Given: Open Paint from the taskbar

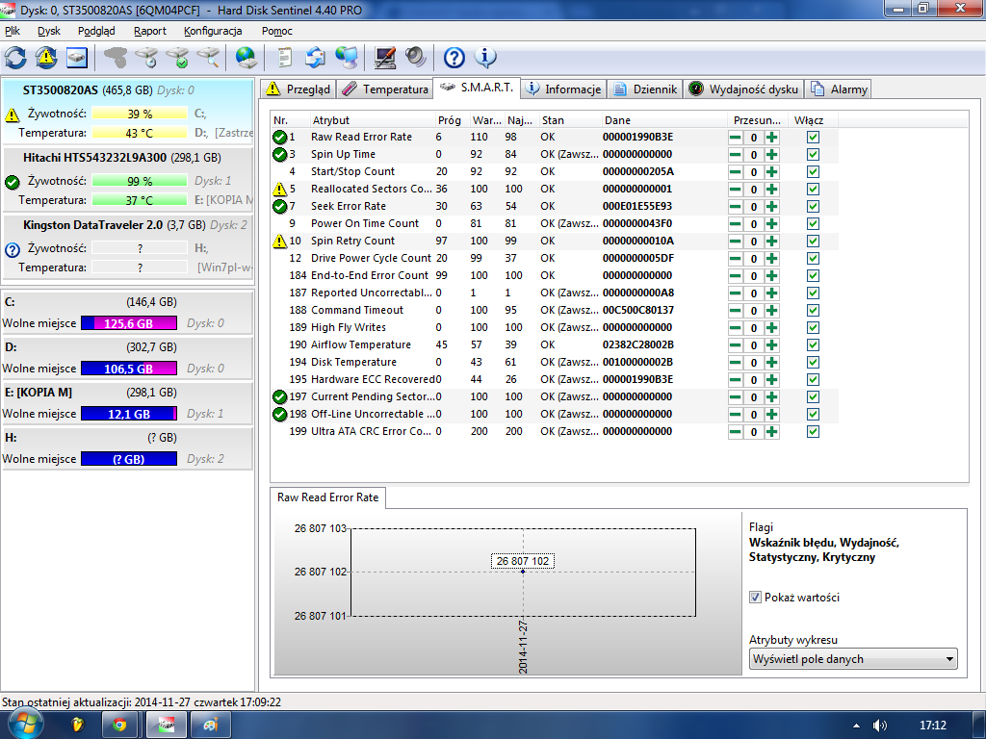Looking at the screenshot, I should 211,726.
